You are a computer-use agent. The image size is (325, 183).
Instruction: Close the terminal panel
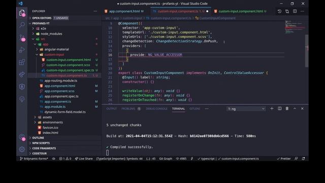click(303, 108)
